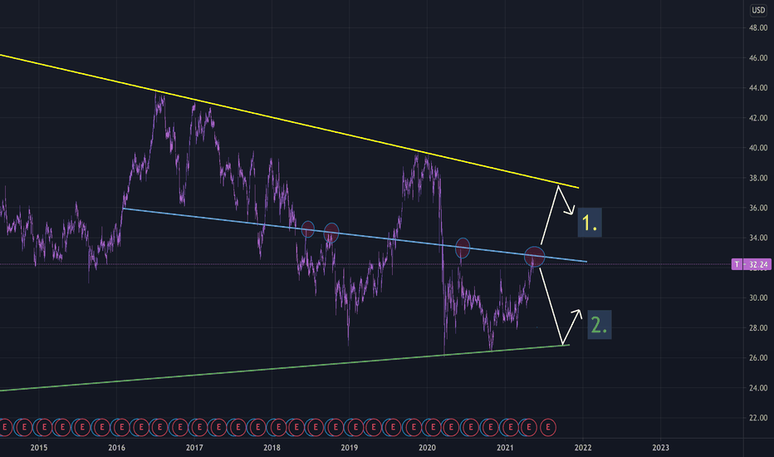Viewport: 774px width, 457px height.
Task: Click the 2023 time axis label
Action: pos(661,448)
